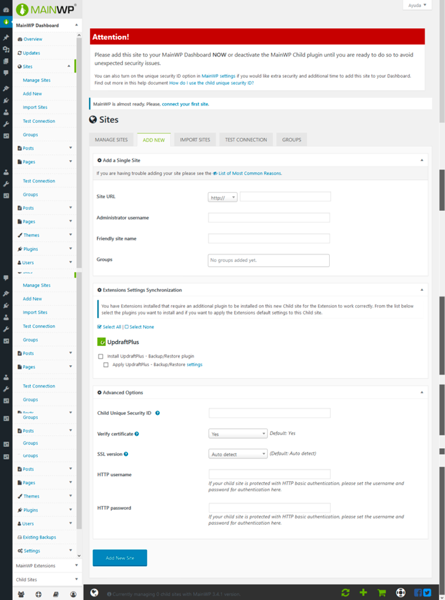Open the Twitter icon in bottom bar
The width and height of the screenshot is (445, 600).
(x=427, y=593)
